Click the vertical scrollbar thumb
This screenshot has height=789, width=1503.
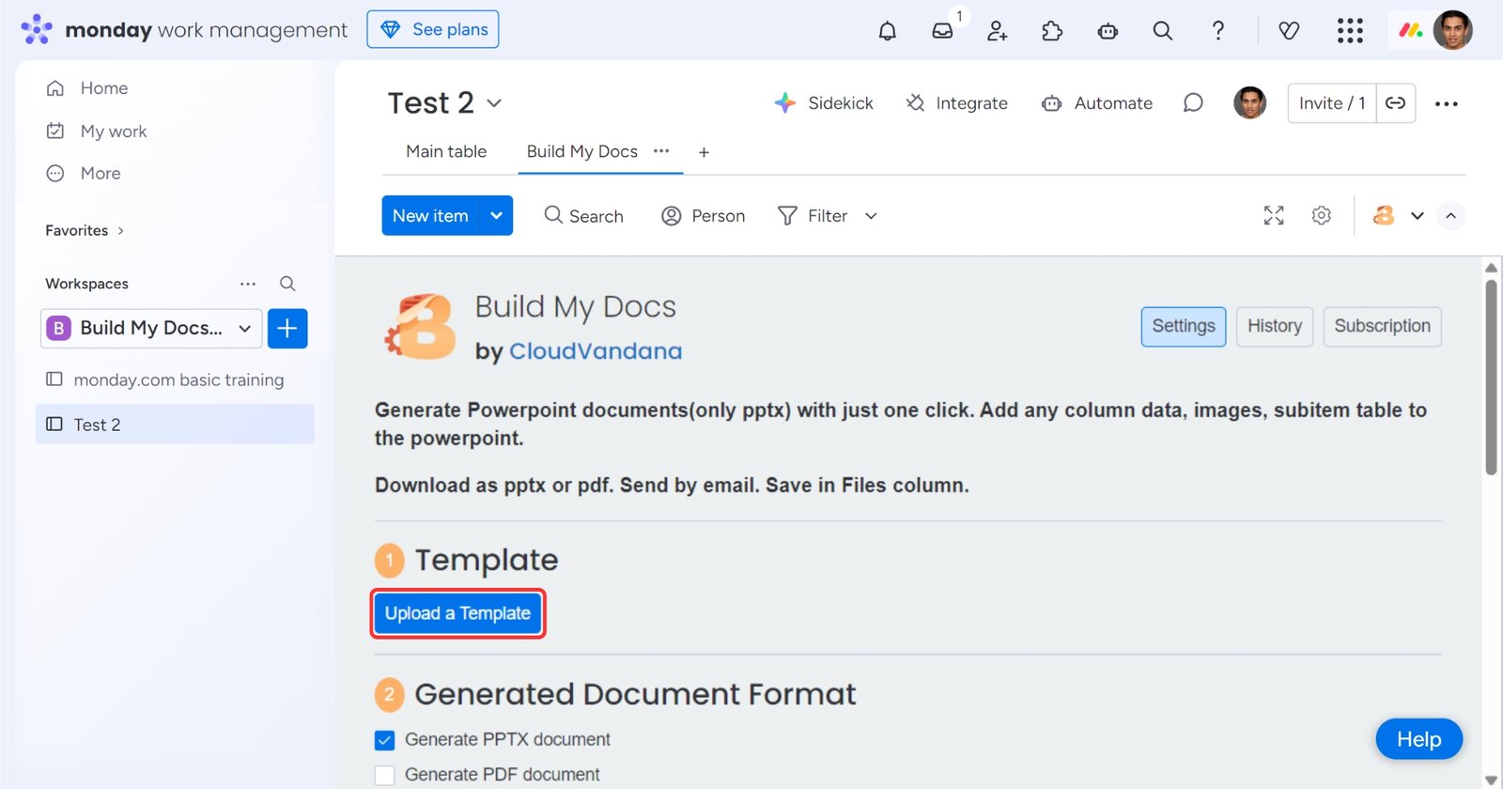[x=1491, y=376]
